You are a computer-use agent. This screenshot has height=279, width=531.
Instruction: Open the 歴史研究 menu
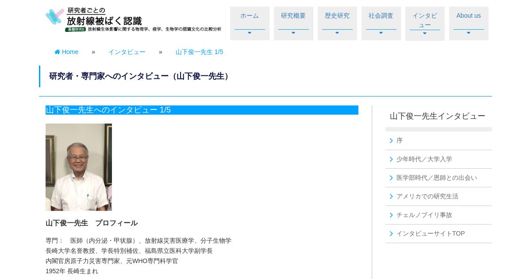[337, 23]
